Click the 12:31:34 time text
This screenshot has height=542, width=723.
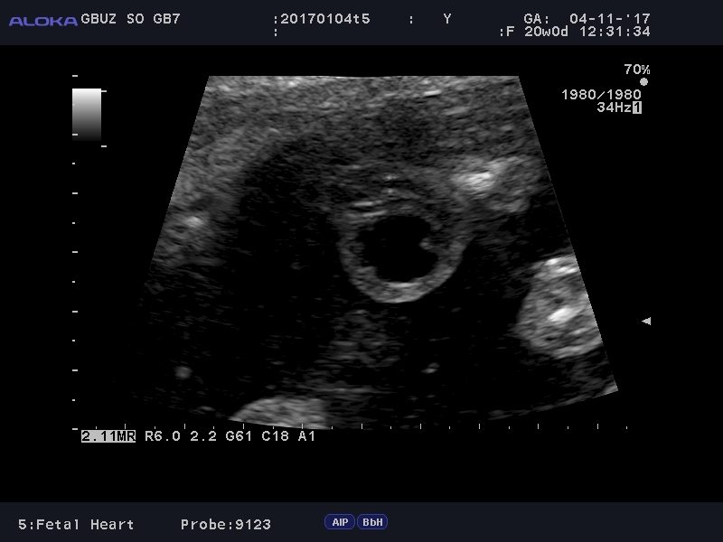click(x=615, y=32)
